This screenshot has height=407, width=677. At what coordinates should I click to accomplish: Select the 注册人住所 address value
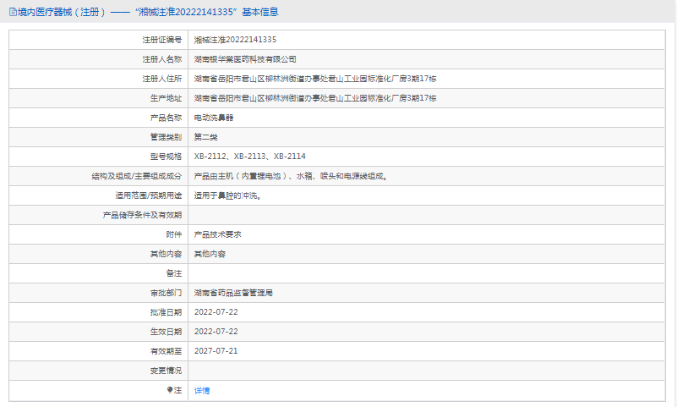(315, 79)
